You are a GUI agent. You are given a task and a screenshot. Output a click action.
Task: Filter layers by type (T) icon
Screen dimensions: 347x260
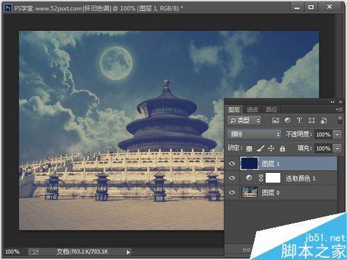coord(299,120)
